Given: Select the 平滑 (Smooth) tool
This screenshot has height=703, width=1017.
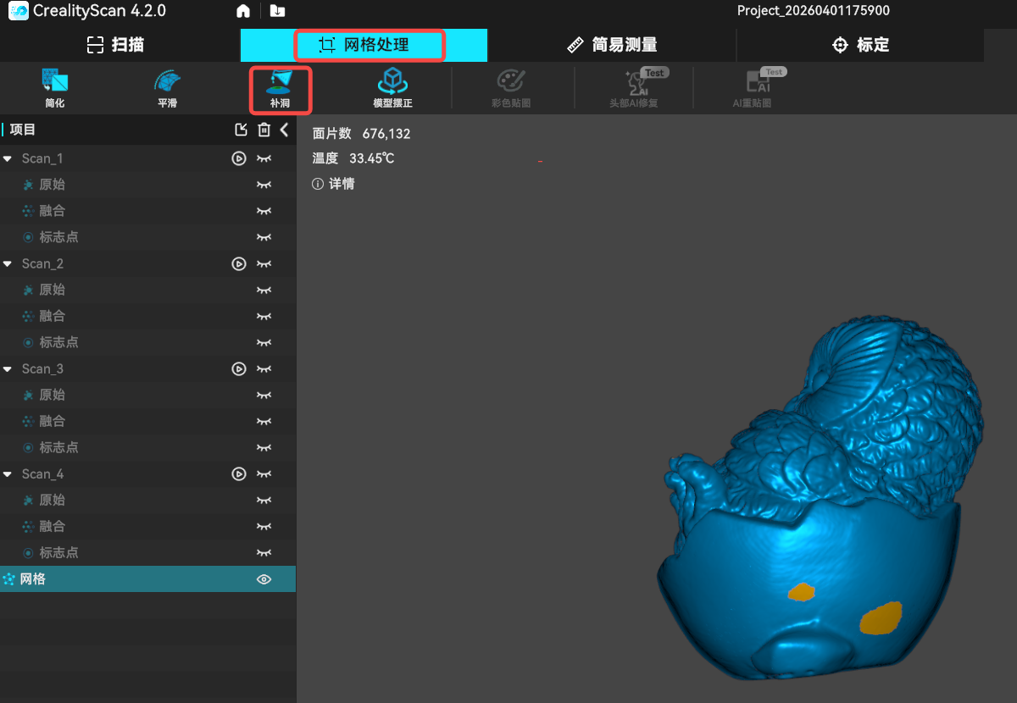Looking at the screenshot, I should point(167,88).
